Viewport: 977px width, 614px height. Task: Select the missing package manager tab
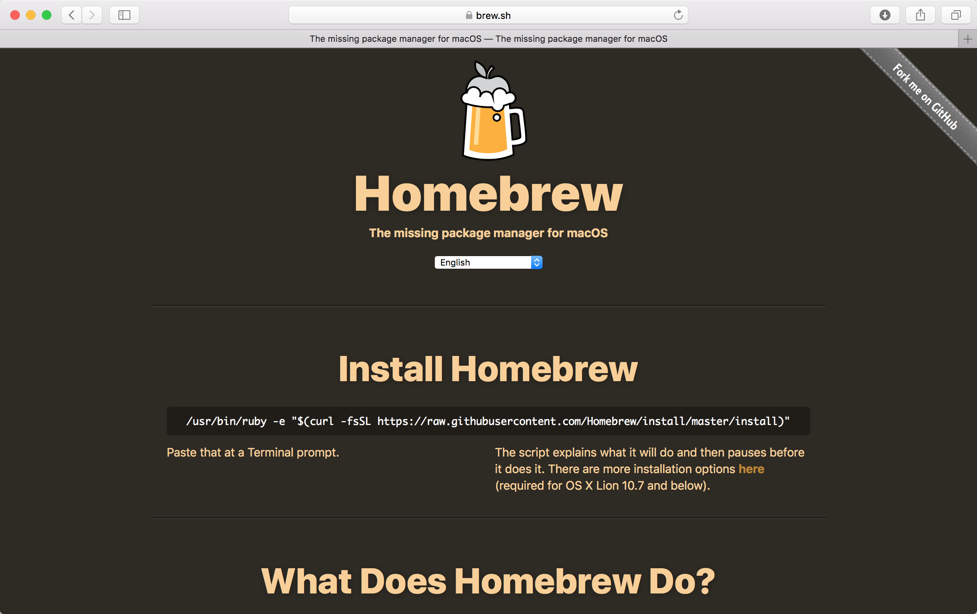pyautogui.click(x=488, y=39)
